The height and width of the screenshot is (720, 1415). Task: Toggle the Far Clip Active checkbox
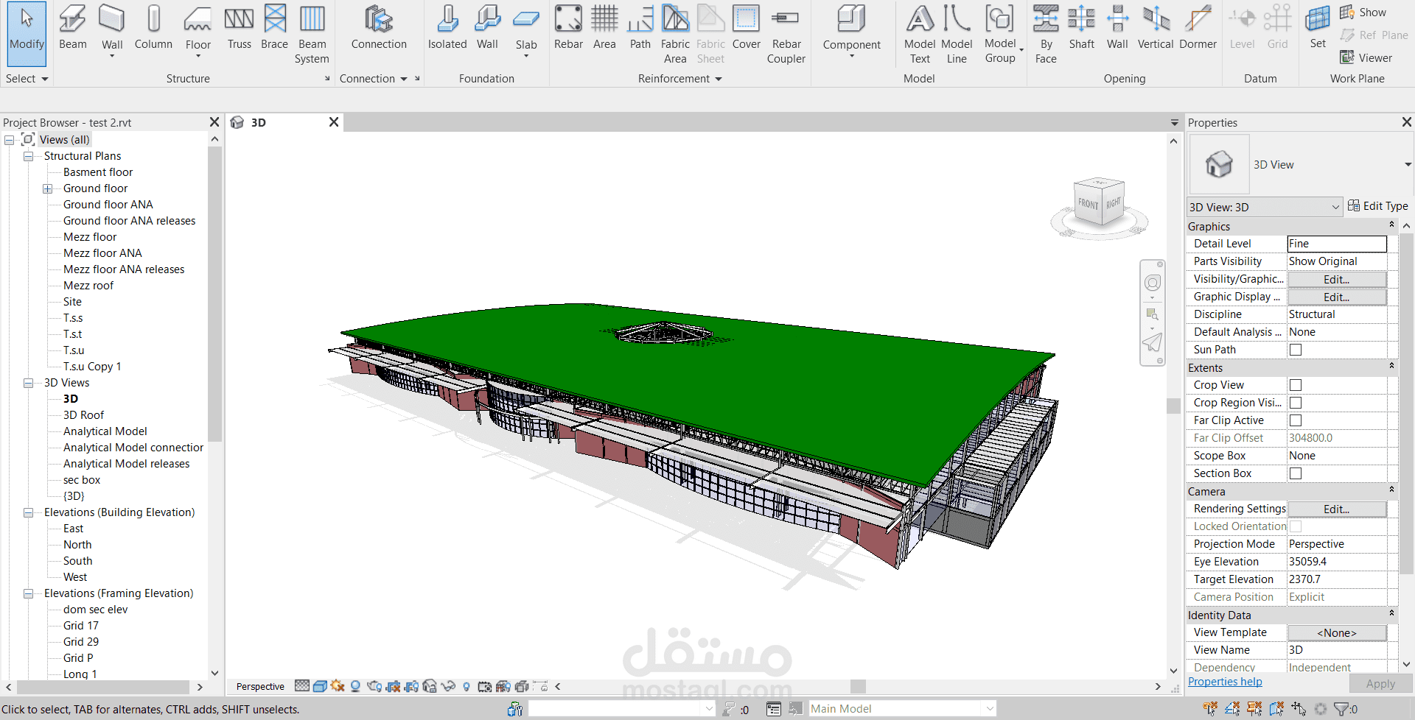point(1296,420)
